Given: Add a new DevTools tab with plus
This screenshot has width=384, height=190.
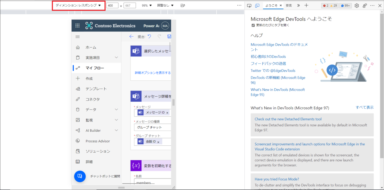Looking at the screenshot, I should coord(306,5).
